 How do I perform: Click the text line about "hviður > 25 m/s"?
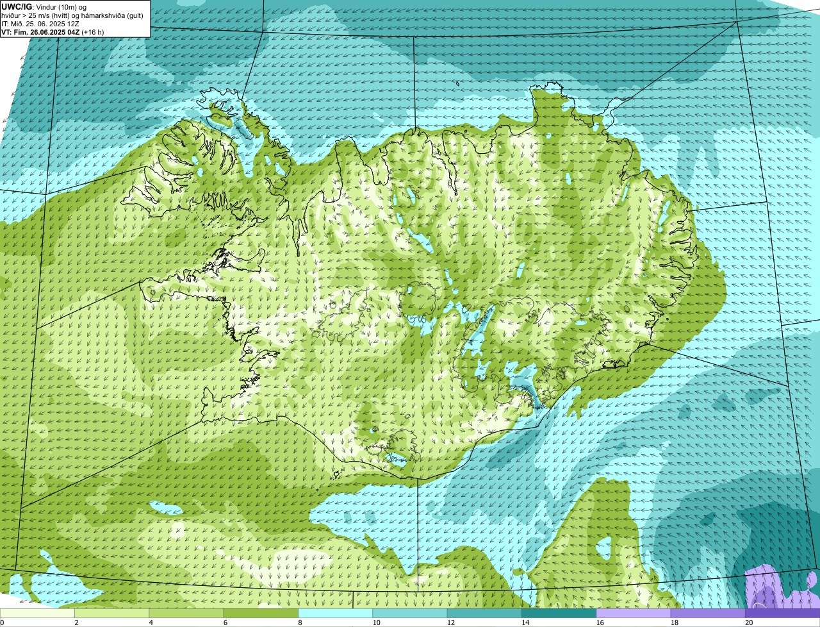coord(72,15)
